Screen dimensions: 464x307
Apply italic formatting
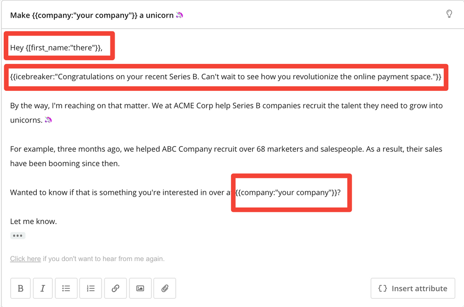point(42,288)
